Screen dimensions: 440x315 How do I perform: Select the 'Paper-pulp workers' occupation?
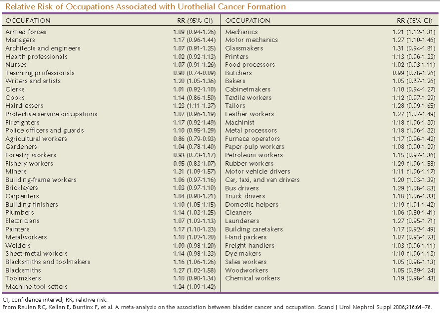click(255, 147)
